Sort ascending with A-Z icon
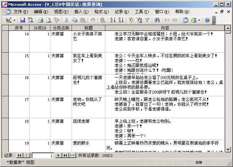Viewport: 233px width, 167px height. coord(113,20)
